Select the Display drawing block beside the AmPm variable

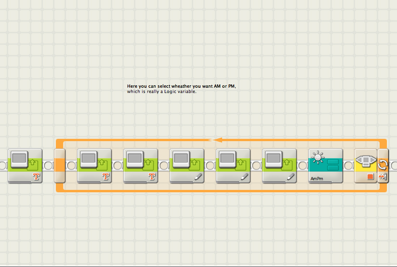click(279, 166)
